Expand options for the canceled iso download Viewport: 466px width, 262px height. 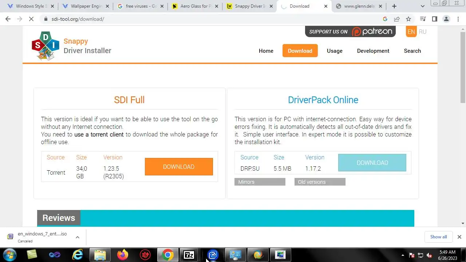pos(78,237)
